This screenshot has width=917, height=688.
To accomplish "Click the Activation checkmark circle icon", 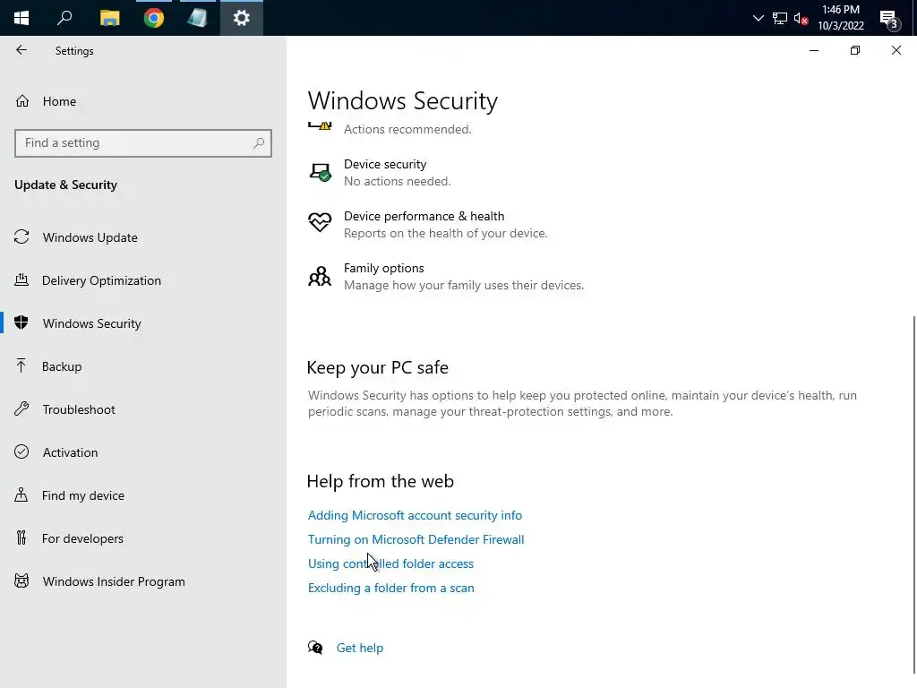I will click(x=21, y=451).
